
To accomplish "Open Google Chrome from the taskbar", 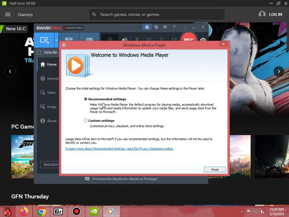I will coord(42,211).
